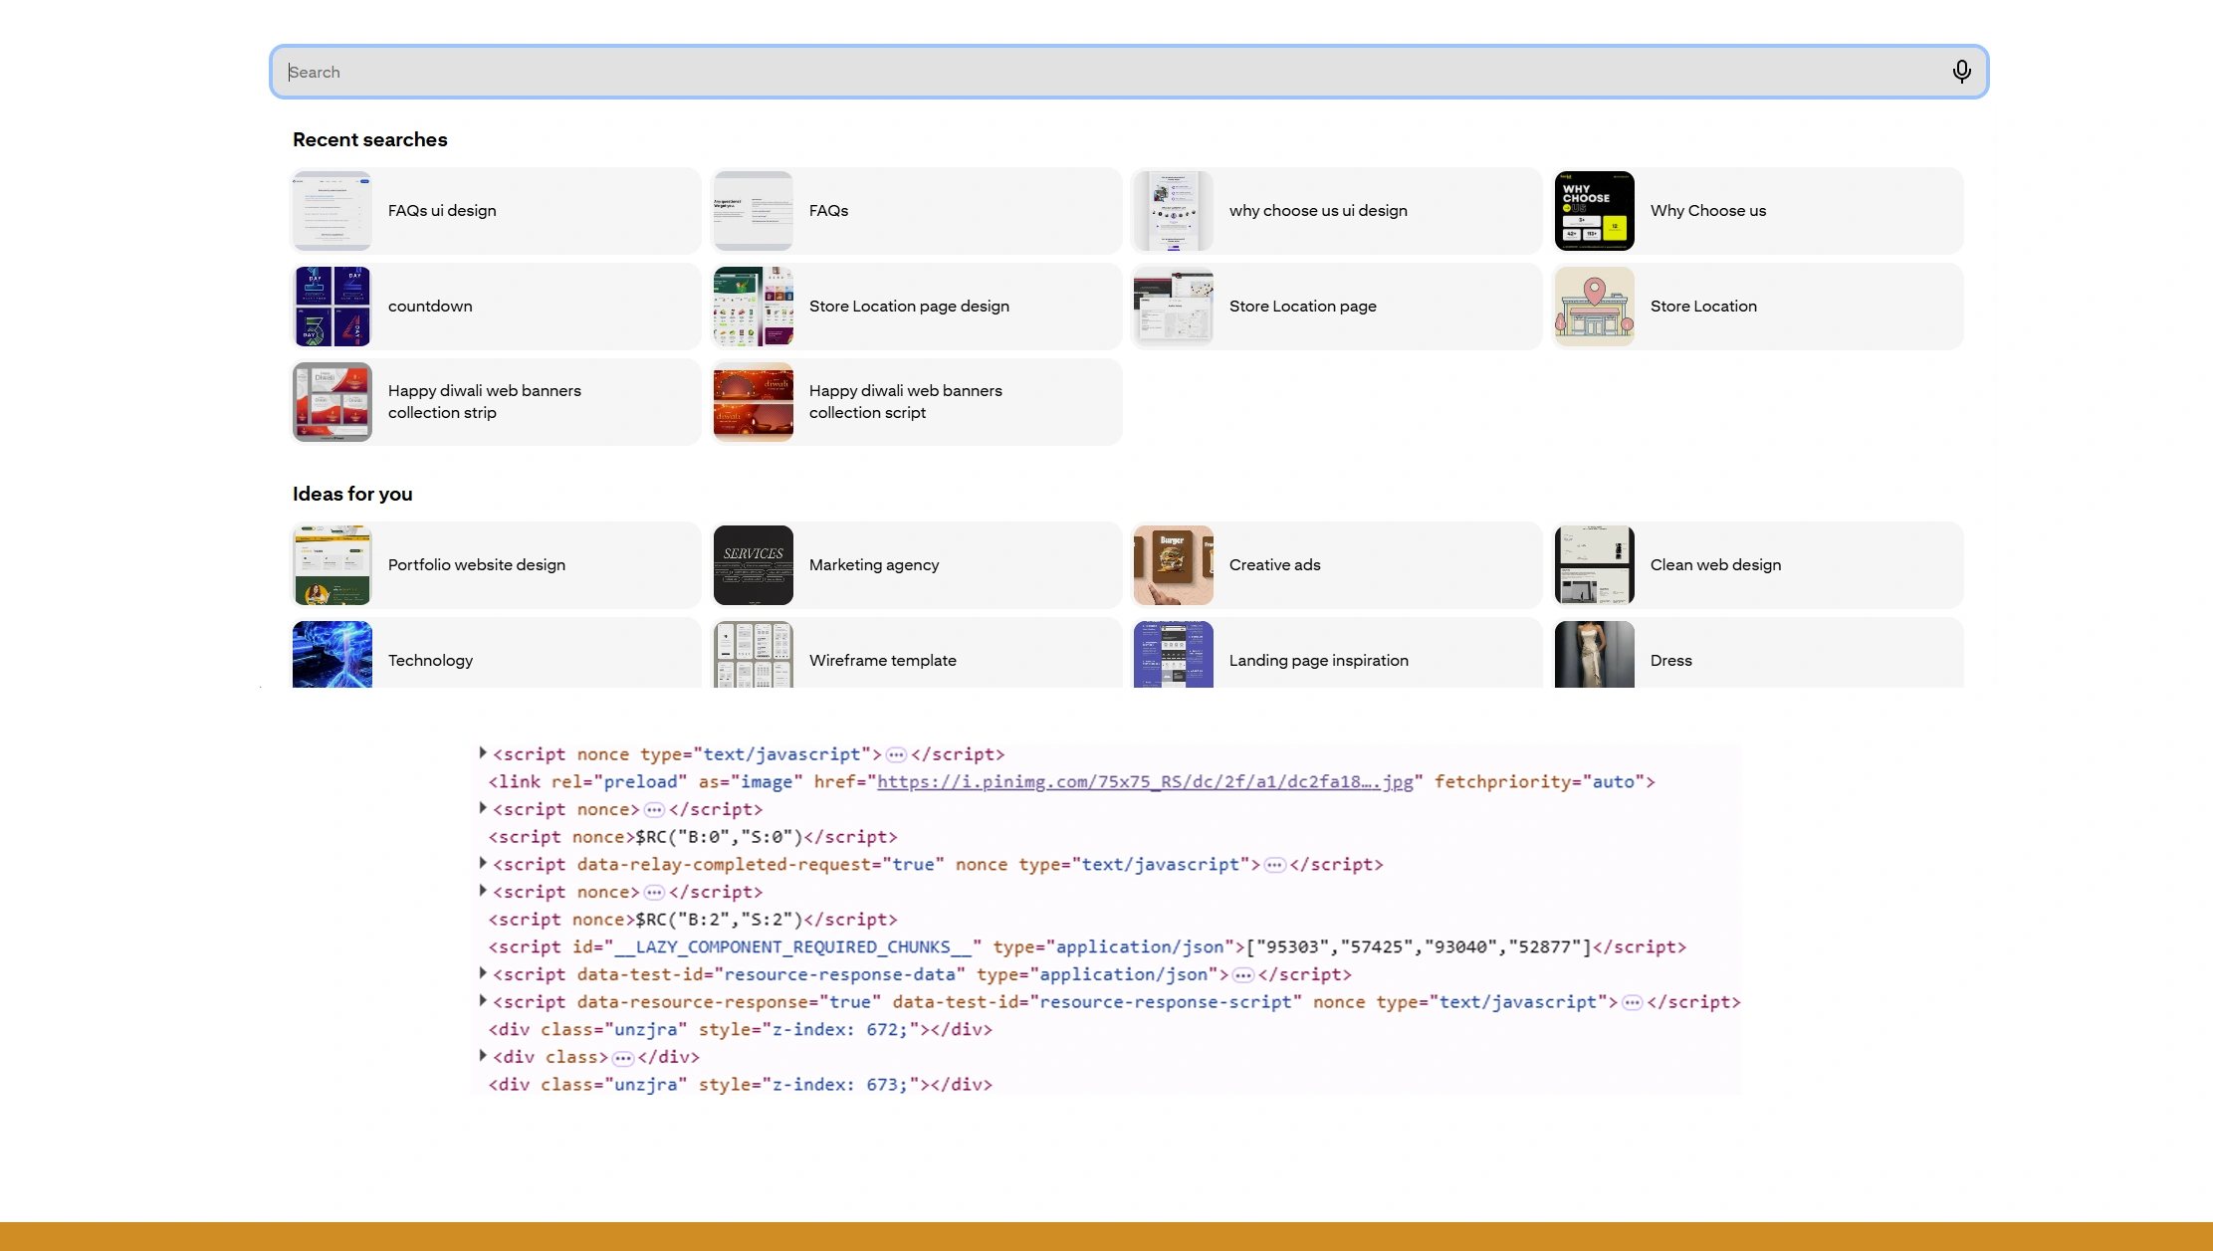Open "Happy diwali web banners collection strip" search
The image size is (2213, 1251).
pos(495,401)
